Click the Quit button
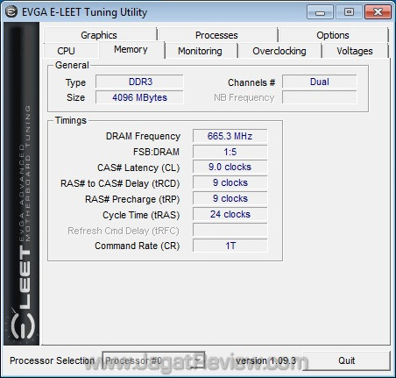Viewport: 396px width, 378px height. pyautogui.click(x=347, y=360)
